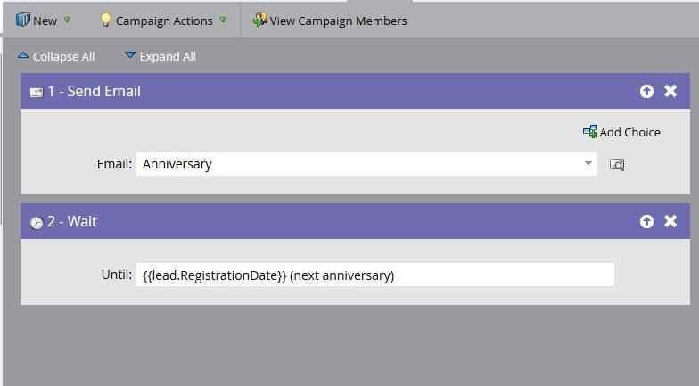This screenshot has width=699, height=386.
Task: Click the Add Choice button
Action: point(629,132)
